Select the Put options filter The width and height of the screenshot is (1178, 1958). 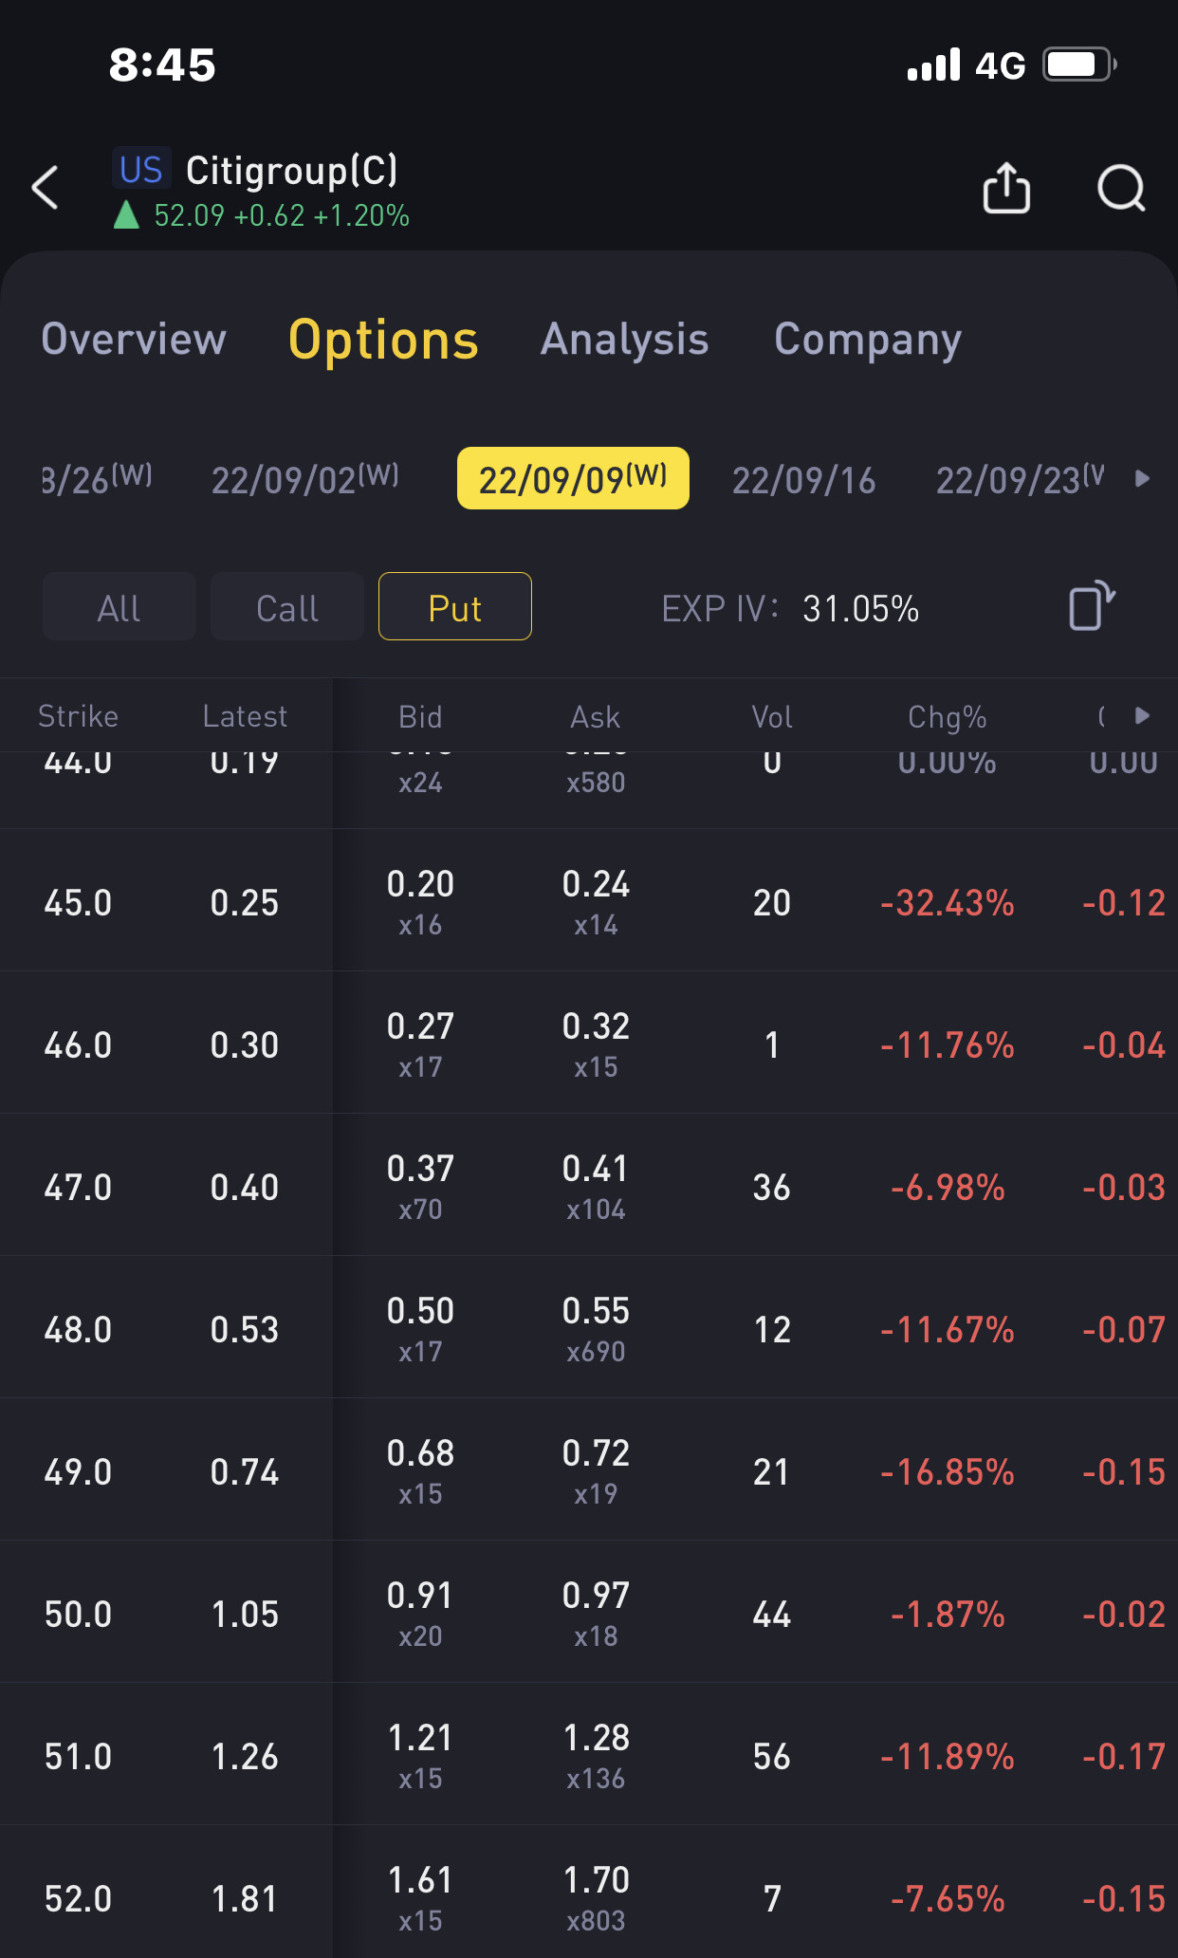point(455,607)
